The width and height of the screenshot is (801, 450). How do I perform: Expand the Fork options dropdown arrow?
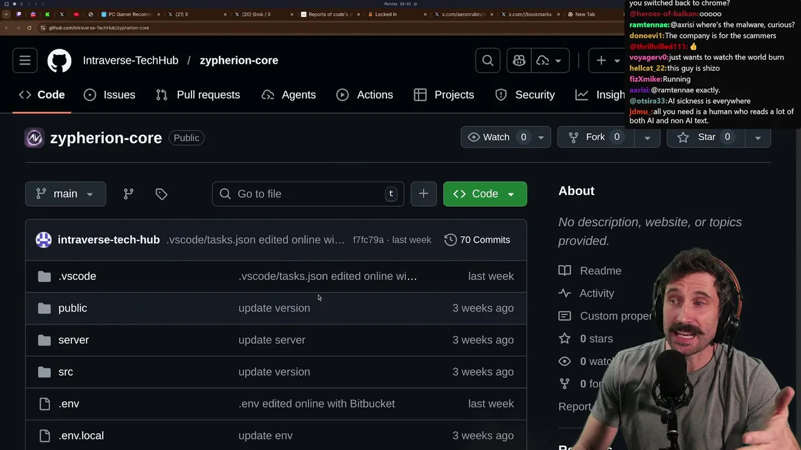pos(647,137)
